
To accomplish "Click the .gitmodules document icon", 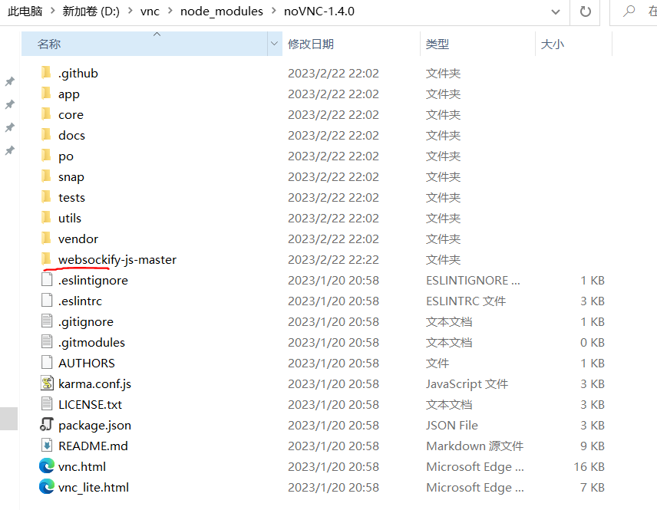I will tap(47, 342).
